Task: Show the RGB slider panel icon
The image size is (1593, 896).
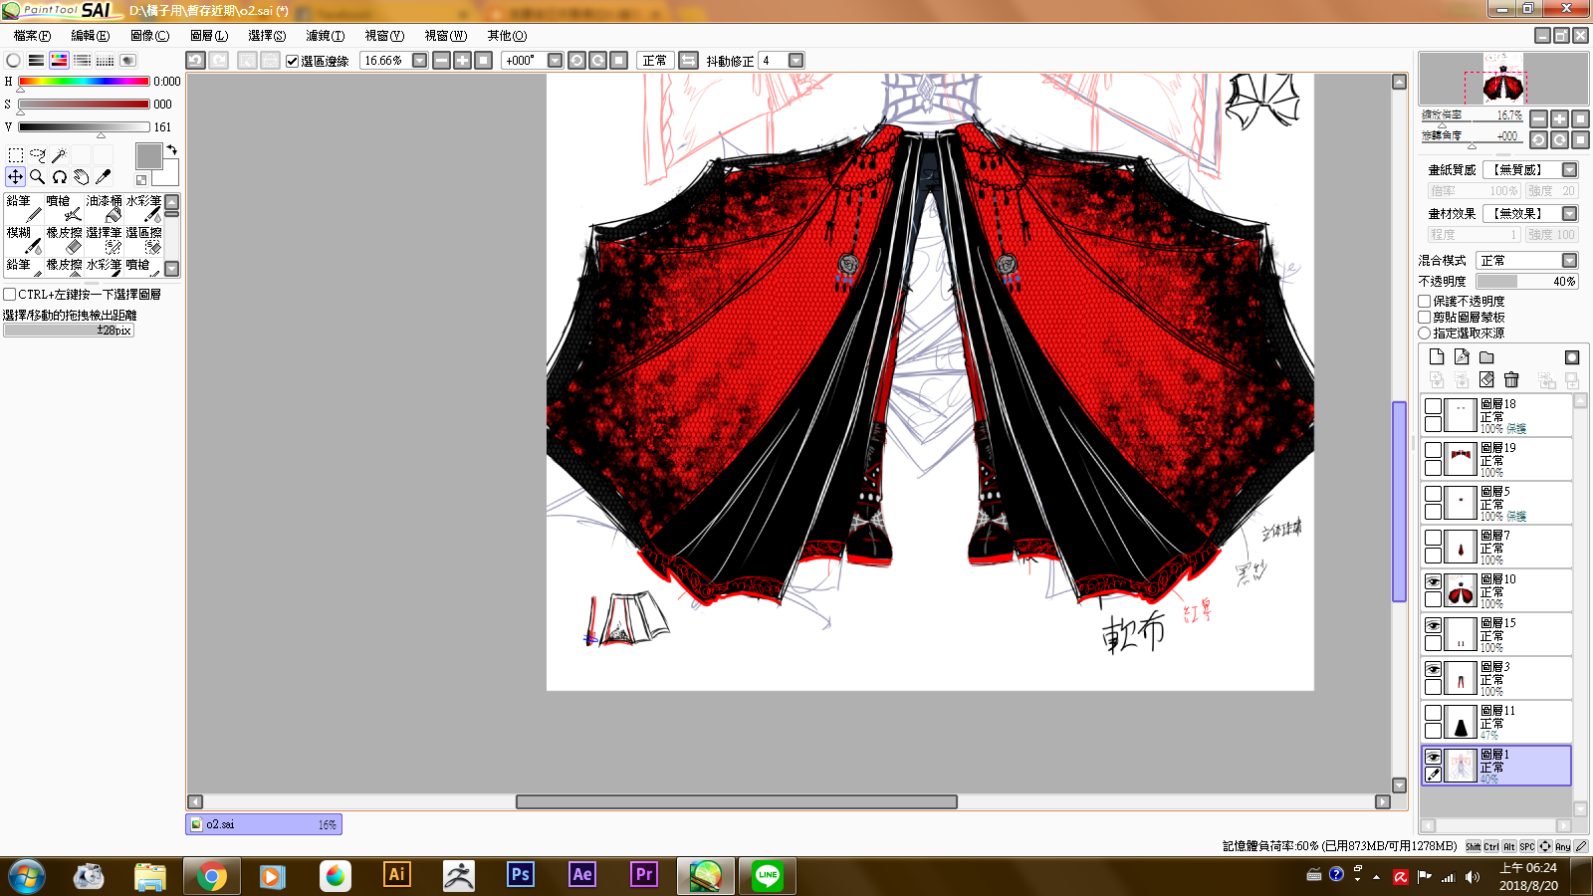Action: click(x=36, y=60)
